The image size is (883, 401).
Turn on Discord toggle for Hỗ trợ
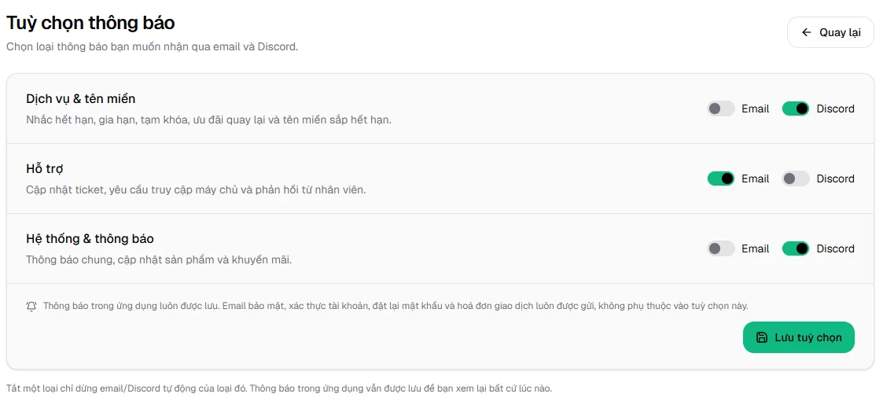click(x=796, y=178)
